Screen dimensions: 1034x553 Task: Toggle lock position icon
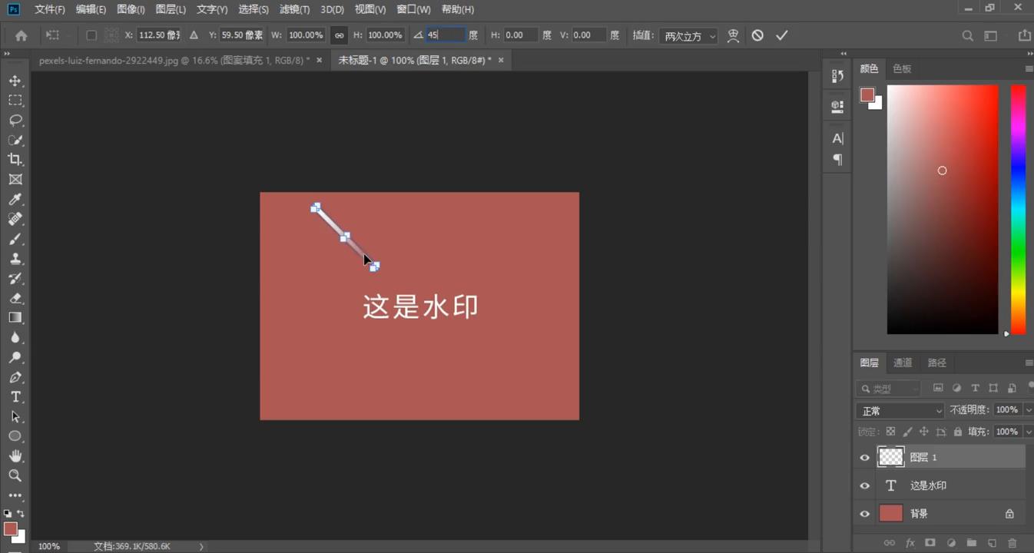pyautogui.click(x=924, y=432)
